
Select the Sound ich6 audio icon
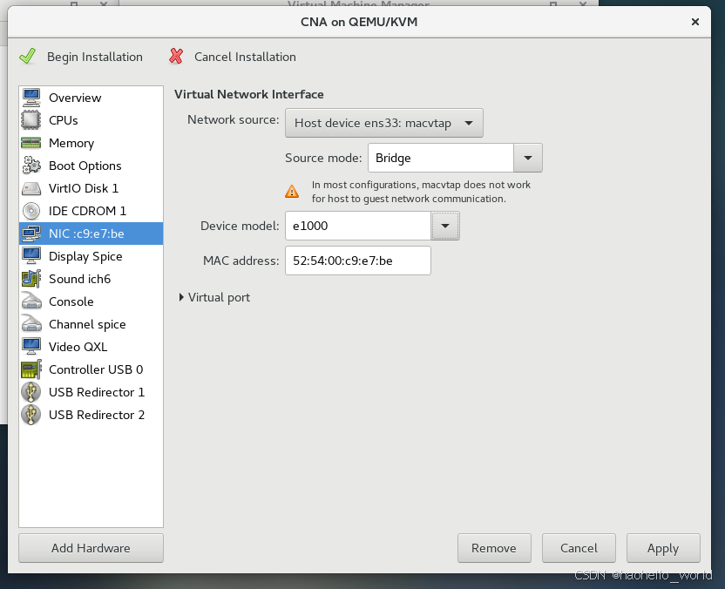pos(31,279)
